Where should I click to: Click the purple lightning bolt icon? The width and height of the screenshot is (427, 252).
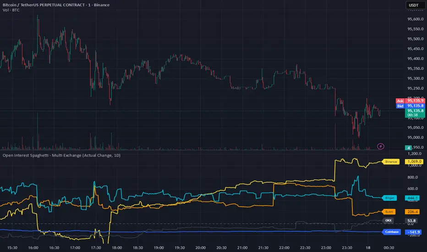[380, 147]
